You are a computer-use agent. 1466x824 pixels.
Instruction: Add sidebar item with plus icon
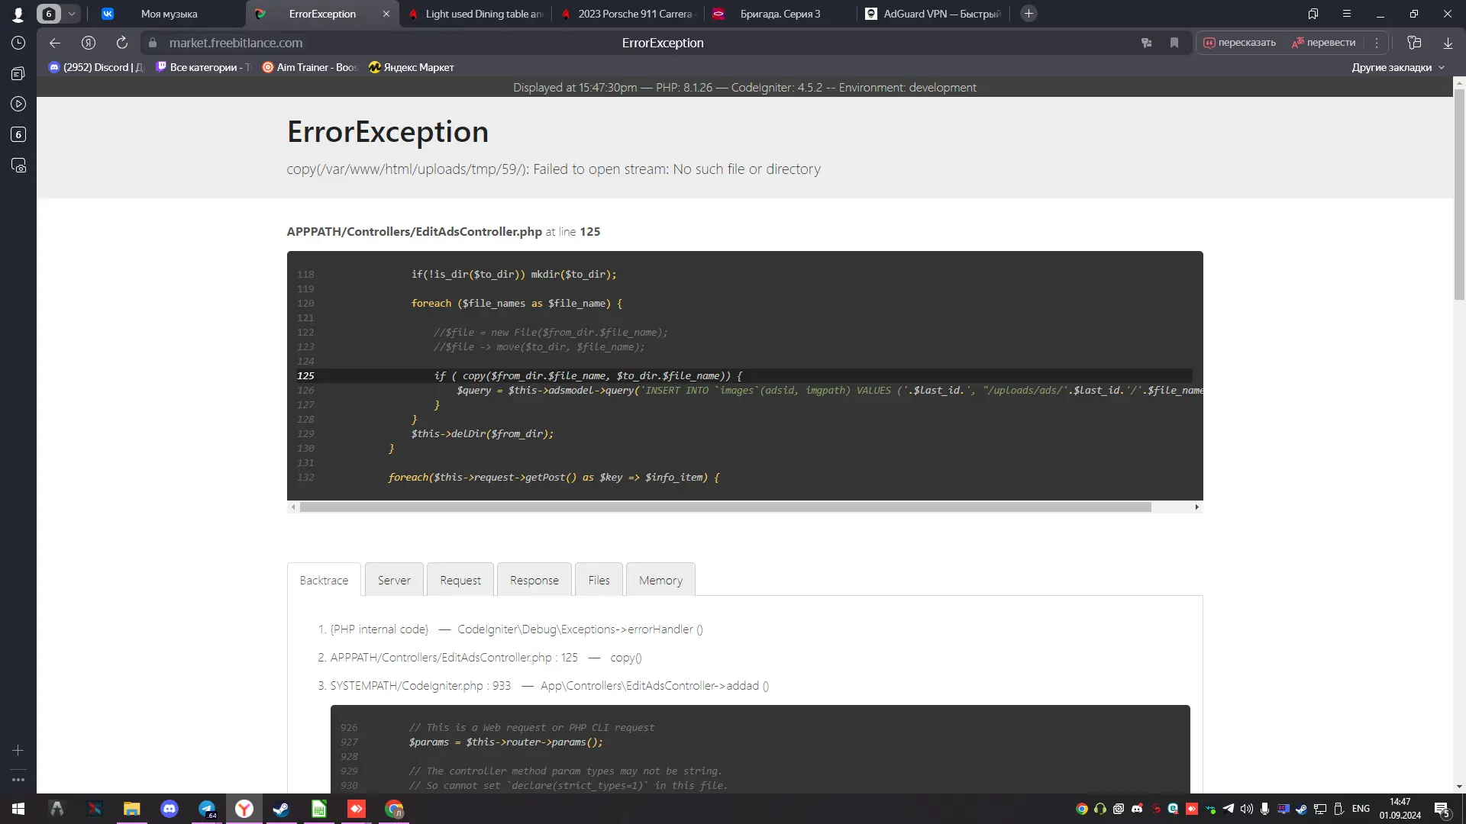18,751
